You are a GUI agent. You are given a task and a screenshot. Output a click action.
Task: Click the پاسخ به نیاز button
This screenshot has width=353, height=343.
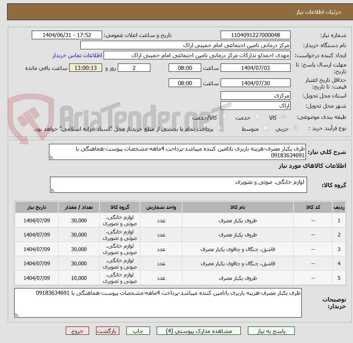[271, 331]
